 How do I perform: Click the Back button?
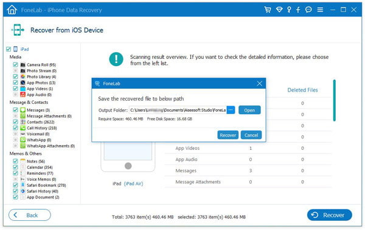tap(30, 215)
